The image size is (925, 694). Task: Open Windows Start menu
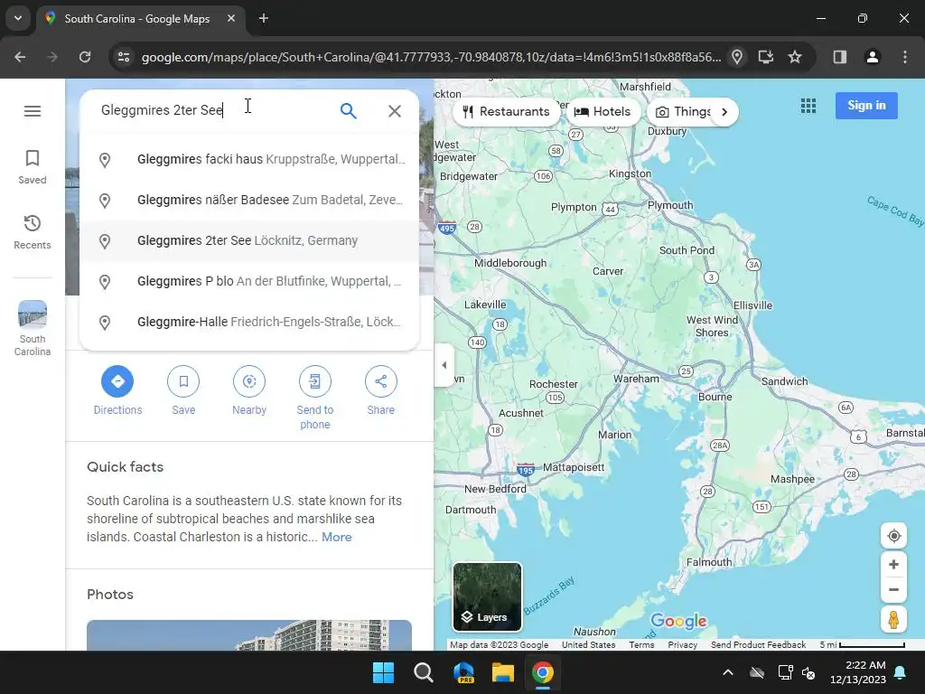(383, 672)
